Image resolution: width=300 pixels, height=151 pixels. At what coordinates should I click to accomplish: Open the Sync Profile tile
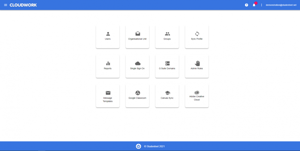tap(197, 37)
